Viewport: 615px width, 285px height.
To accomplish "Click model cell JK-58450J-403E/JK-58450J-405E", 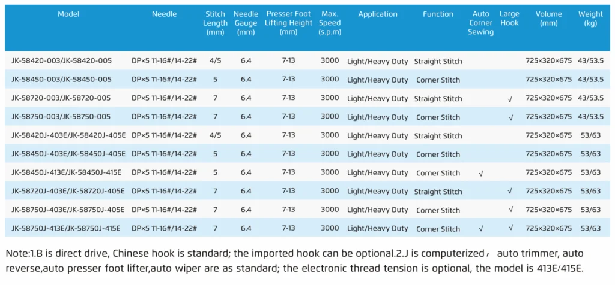I will click(x=68, y=154).
